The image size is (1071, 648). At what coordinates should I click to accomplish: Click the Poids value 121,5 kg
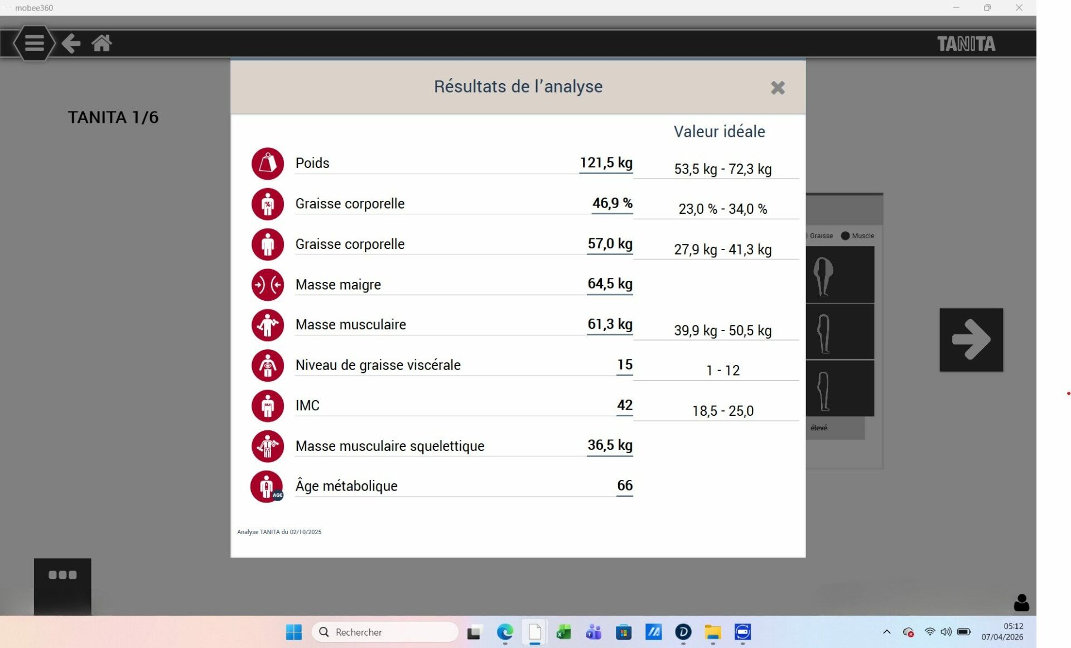(606, 162)
